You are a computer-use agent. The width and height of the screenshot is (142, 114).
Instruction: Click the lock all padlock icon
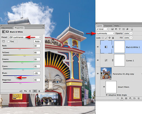pyautogui.click(x=113, y=38)
